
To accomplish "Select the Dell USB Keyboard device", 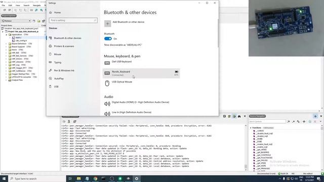I will tap(141, 63).
